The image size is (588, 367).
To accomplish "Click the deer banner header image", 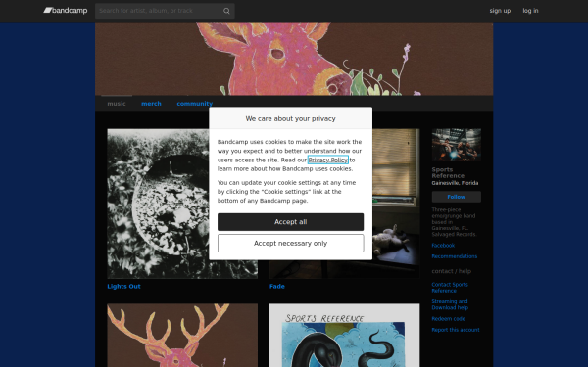I will 294,59.
